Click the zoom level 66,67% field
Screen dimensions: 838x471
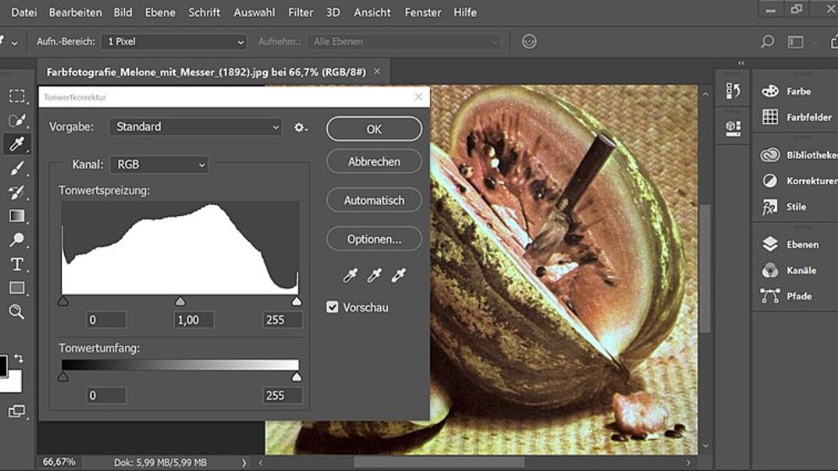(x=59, y=462)
